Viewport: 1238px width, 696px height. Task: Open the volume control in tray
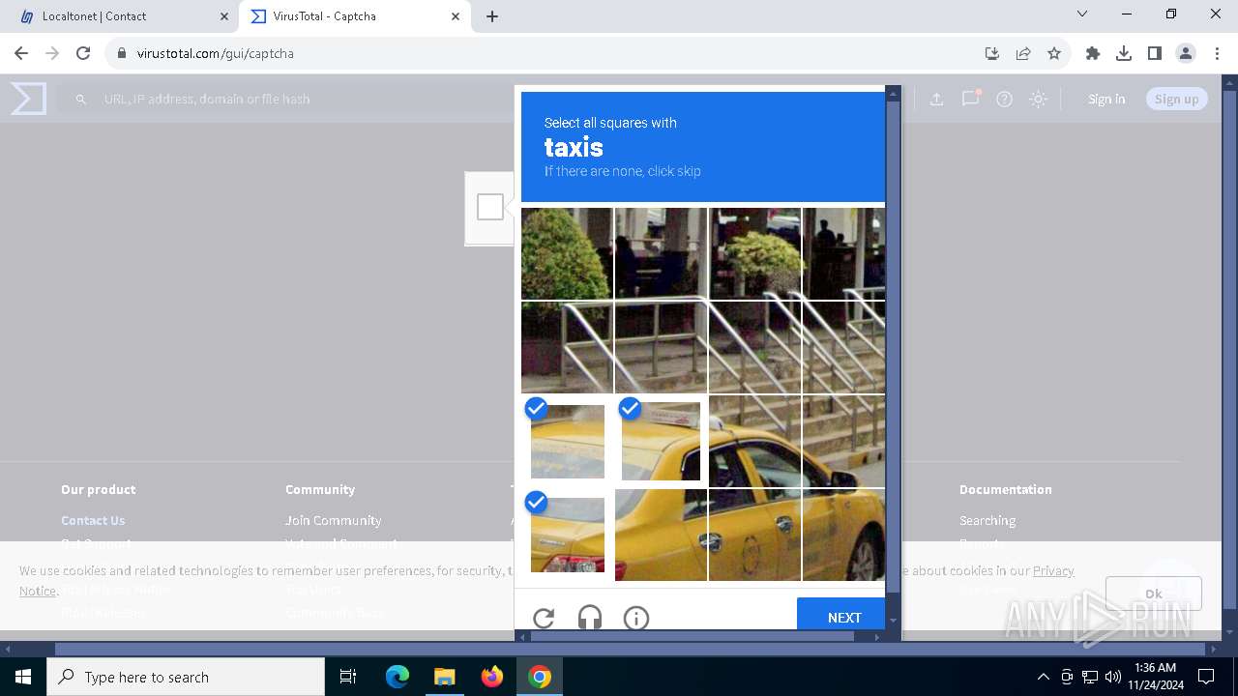click(x=1113, y=677)
